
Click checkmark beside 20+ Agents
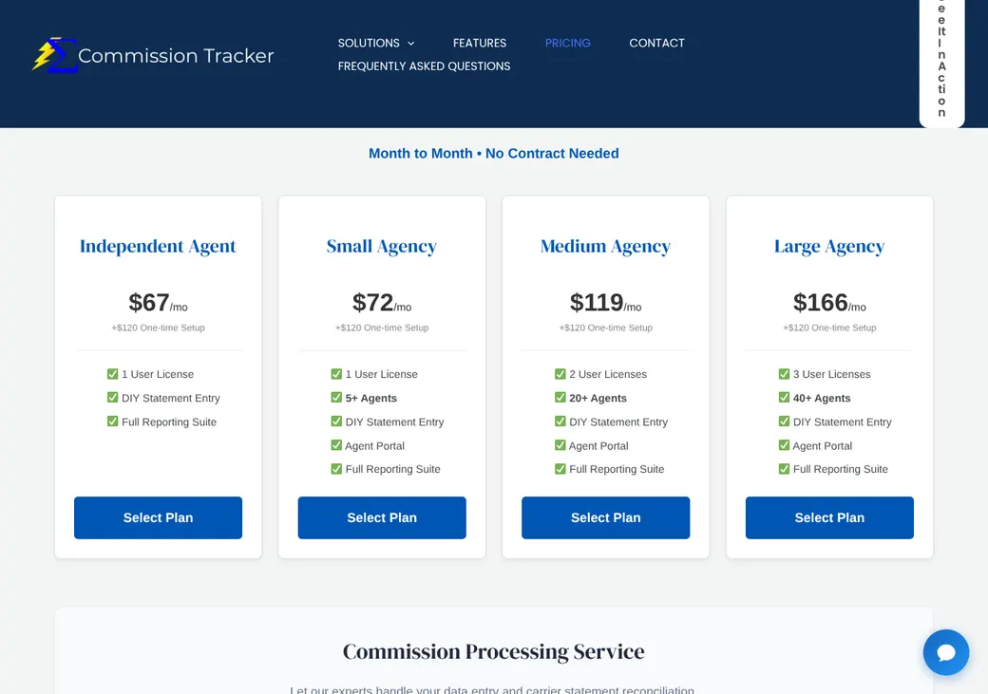click(560, 398)
